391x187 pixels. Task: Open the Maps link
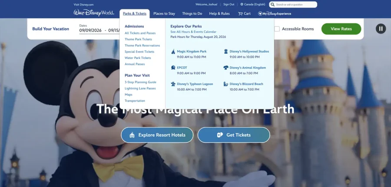129,95
